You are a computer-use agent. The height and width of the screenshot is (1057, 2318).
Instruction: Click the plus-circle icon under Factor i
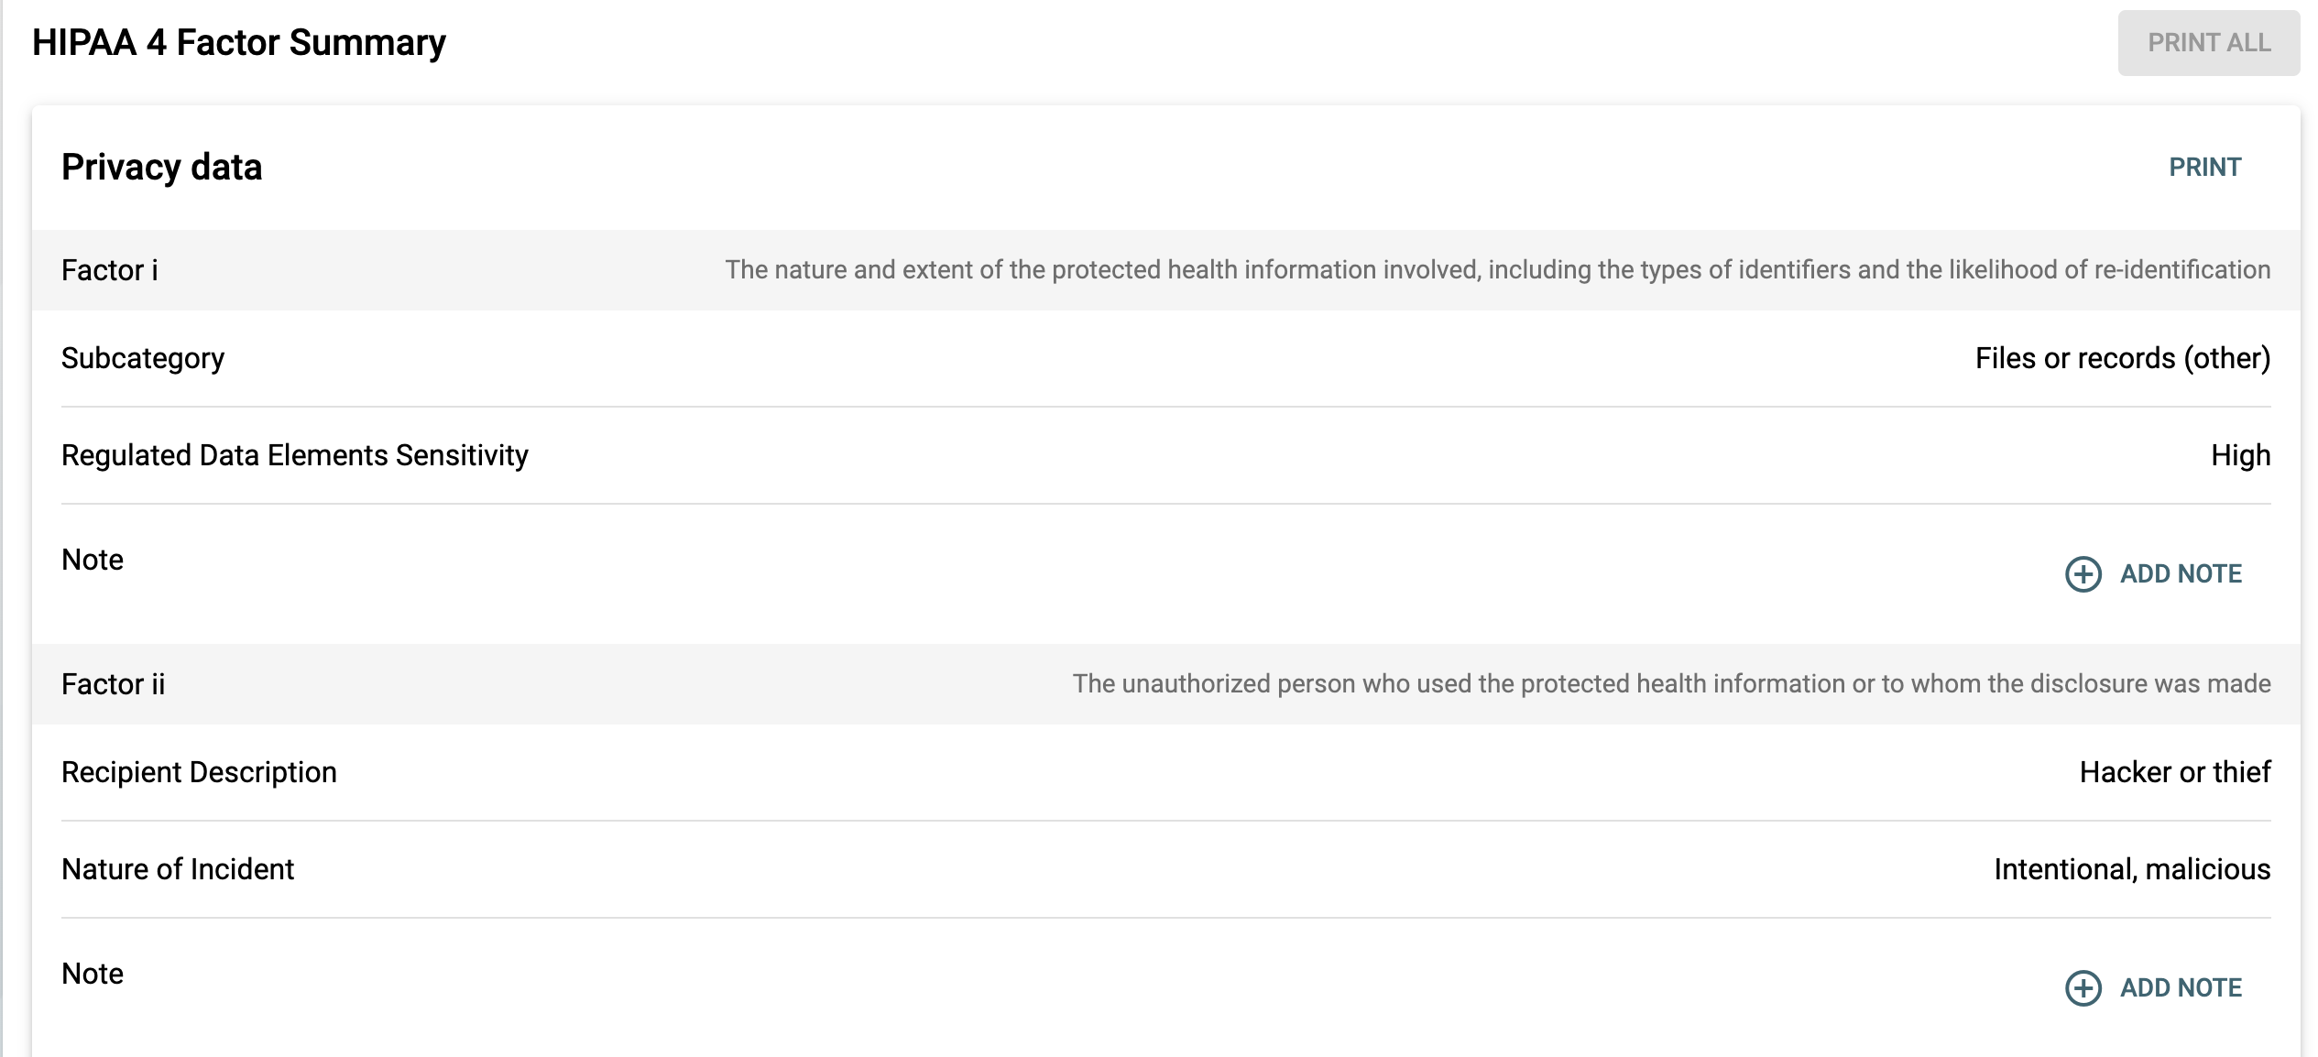tap(2083, 574)
